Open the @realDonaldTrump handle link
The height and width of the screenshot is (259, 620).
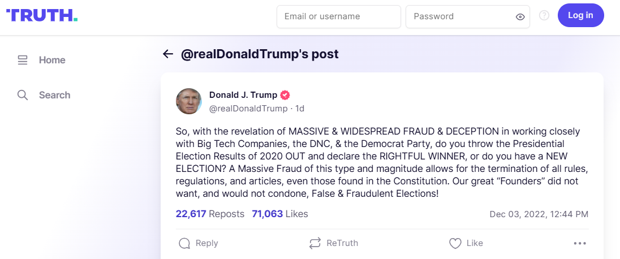248,108
